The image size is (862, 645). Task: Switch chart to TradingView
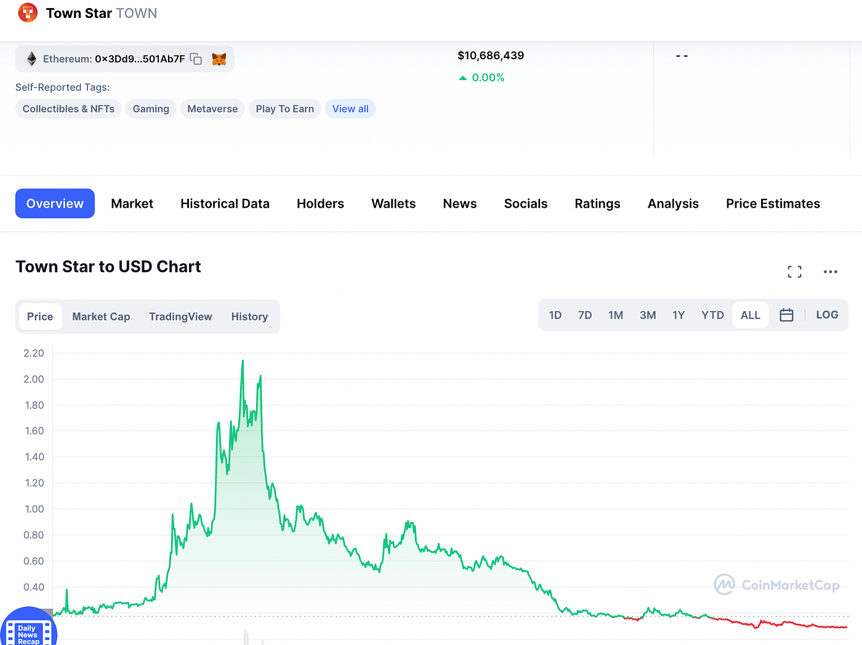point(180,317)
